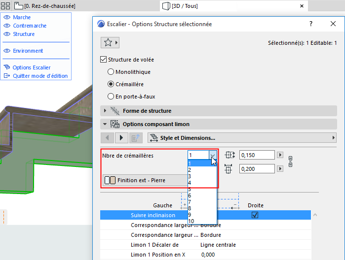Open Options Escalier link
This screenshot has height=260, width=345.
[32, 67]
